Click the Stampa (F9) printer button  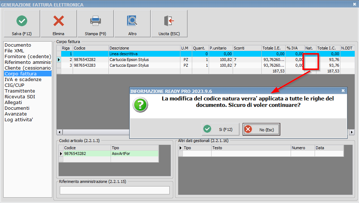96,24
